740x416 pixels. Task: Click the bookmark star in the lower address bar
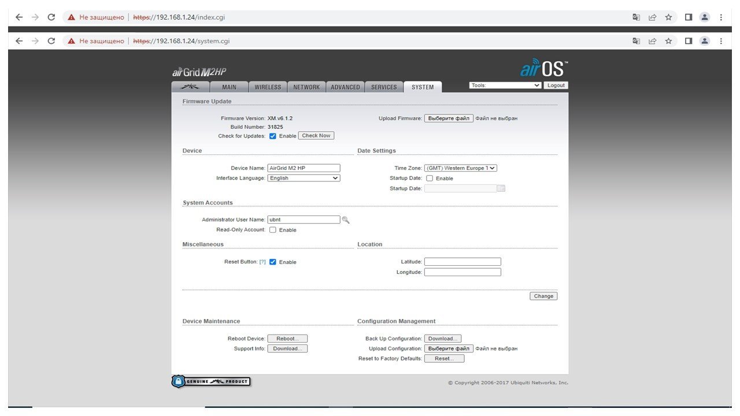(x=668, y=41)
